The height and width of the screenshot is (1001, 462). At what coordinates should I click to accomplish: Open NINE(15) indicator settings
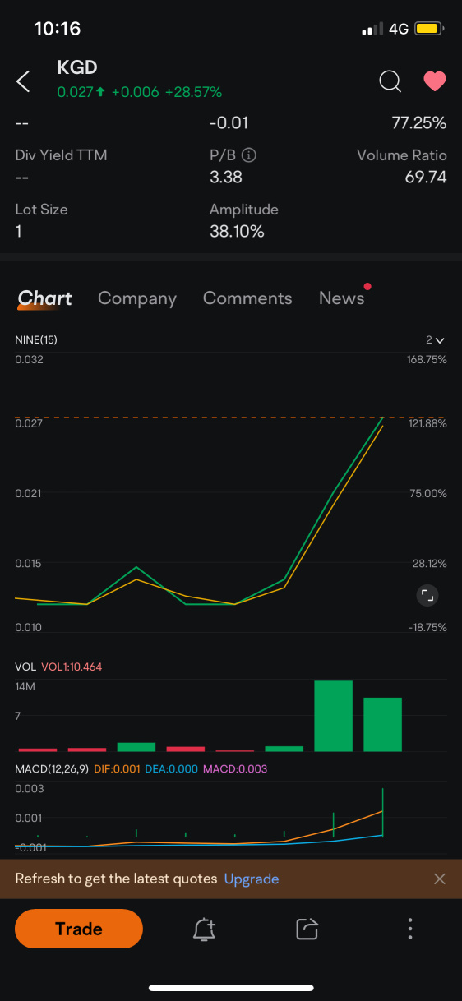pyautogui.click(x=36, y=340)
